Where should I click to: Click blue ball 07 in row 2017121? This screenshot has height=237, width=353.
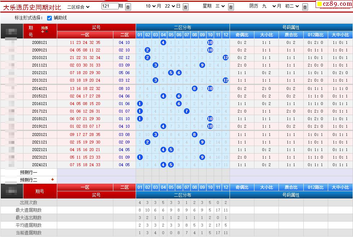(186, 111)
